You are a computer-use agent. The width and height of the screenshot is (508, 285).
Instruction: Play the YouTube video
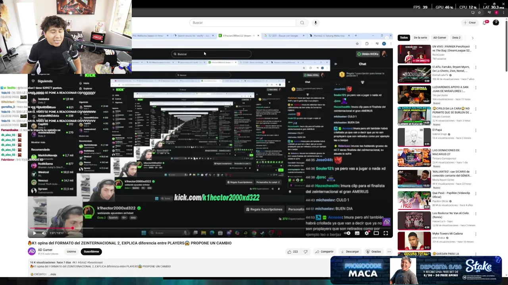pyautogui.click(x=34, y=233)
